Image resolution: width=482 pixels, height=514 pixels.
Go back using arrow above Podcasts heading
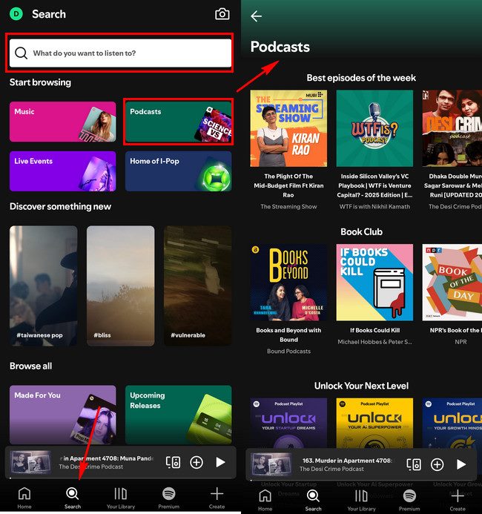point(257,16)
